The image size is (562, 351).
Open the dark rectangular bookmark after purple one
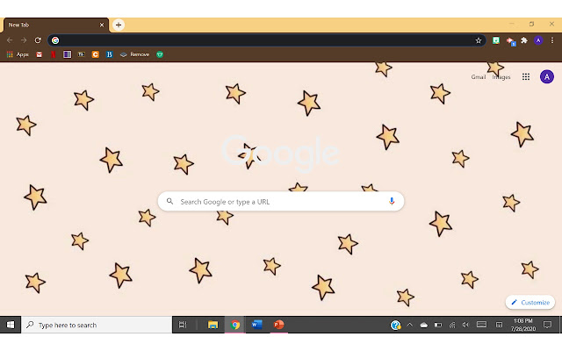82,54
